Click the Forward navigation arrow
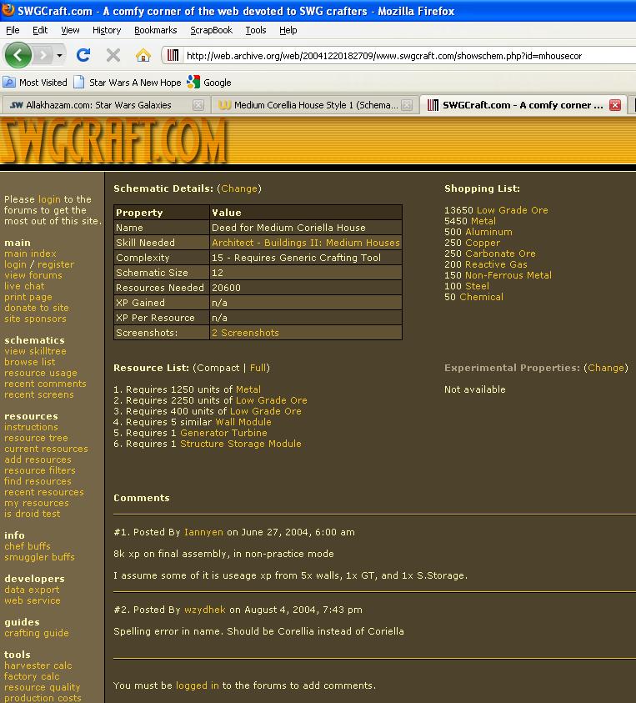This screenshot has width=636, height=703. pyautogui.click(x=43, y=55)
